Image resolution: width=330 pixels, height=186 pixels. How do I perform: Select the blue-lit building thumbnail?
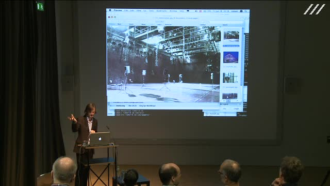pyautogui.click(x=231, y=57)
